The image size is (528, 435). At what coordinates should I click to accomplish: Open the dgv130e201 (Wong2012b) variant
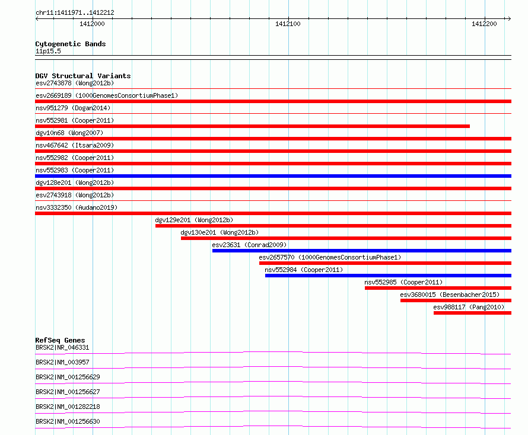[220, 232]
